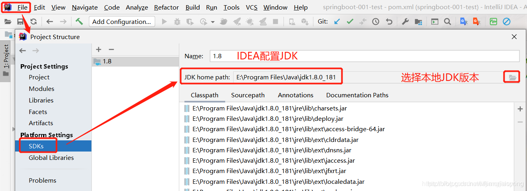Viewport: 527px width, 191px height.
Task: Click the Git Show History clock icon
Action: tap(376, 22)
